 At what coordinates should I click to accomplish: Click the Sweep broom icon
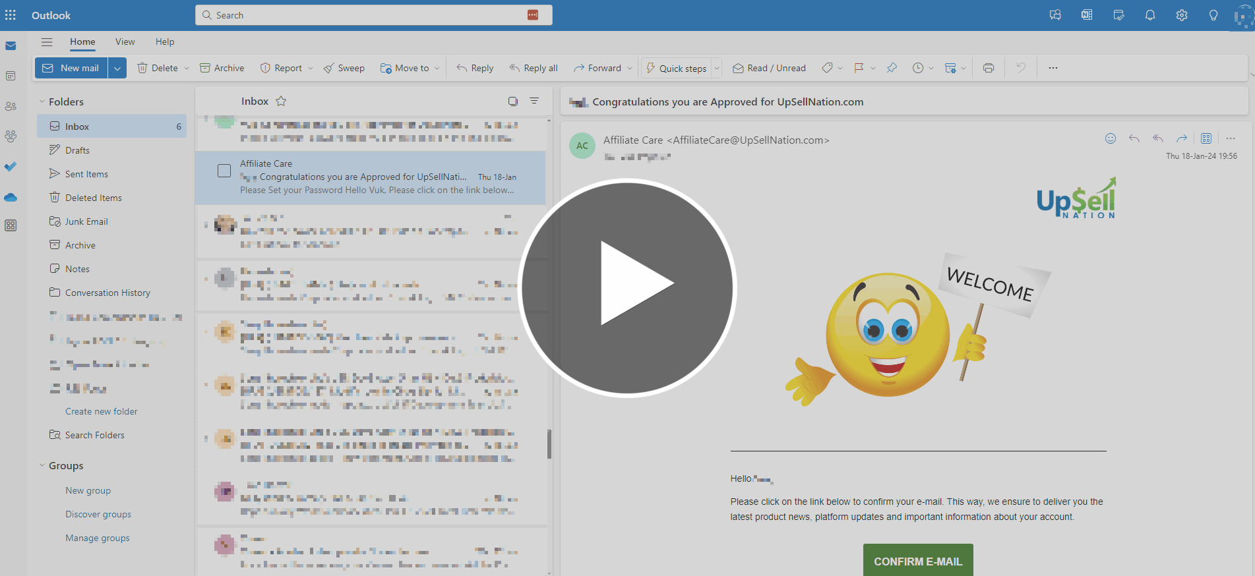coord(328,68)
